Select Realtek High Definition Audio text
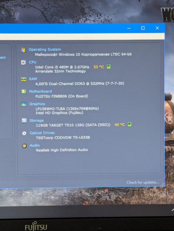This screenshot has width=174, height=231. (x=62, y=150)
